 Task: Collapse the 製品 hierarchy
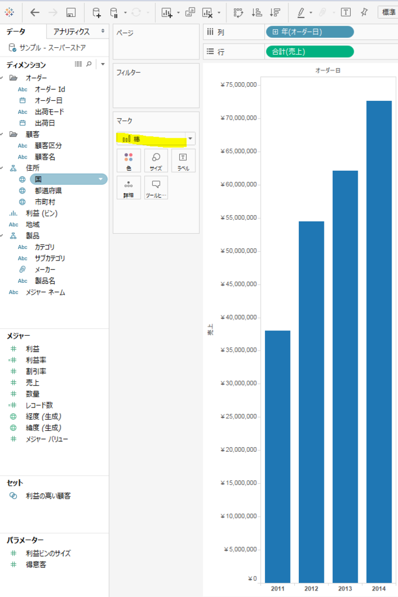2,236
